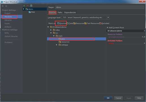Collapse the D:\ideaws\demo root folder
The height and width of the screenshot is (102, 146).
click(x=48, y=27)
